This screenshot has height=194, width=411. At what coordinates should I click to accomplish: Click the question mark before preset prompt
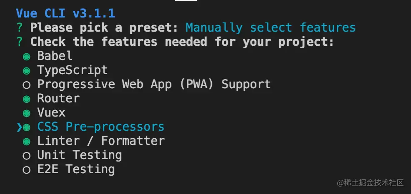(20, 27)
